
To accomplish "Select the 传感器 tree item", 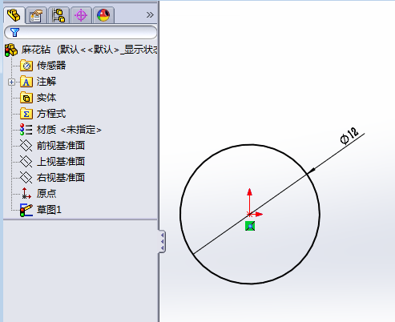I will click(x=51, y=66).
